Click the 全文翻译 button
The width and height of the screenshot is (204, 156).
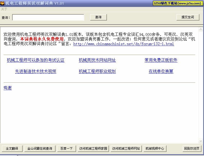(12, 149)
